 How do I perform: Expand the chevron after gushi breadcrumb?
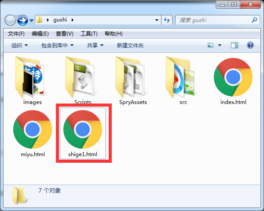pyautogui.click(x=73, y=20)
